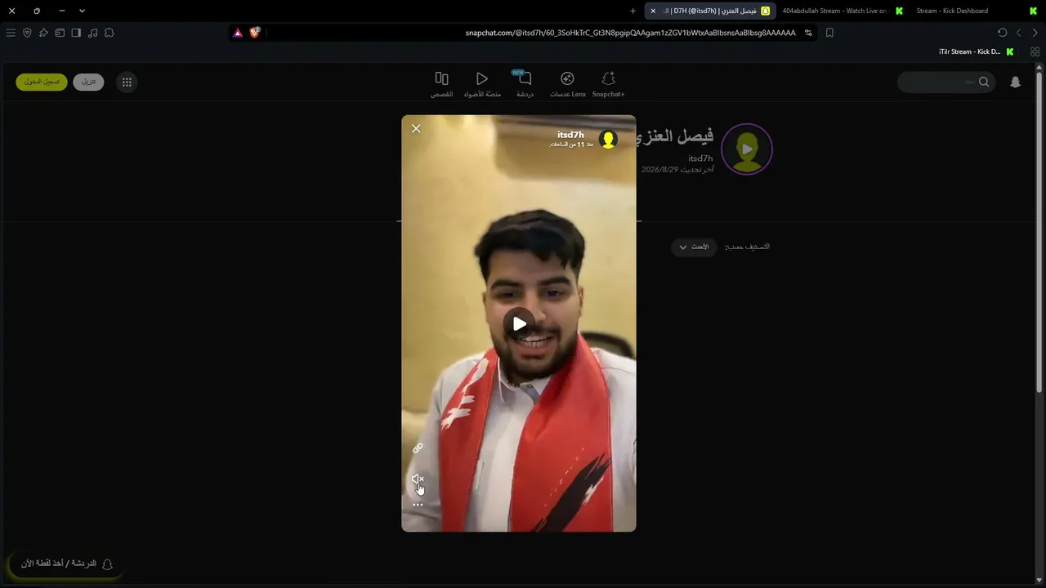
Task: Close the Snapchat D7H tab
Action: click(653, 11)
